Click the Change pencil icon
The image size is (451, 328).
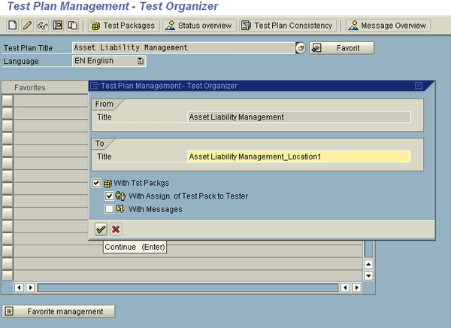(x=28, y=26)
